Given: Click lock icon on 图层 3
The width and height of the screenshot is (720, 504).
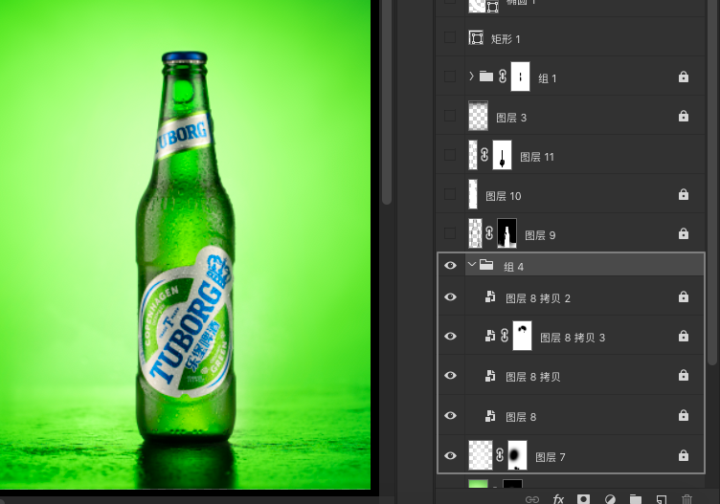Looking at the screenshot, I should 684,116.
